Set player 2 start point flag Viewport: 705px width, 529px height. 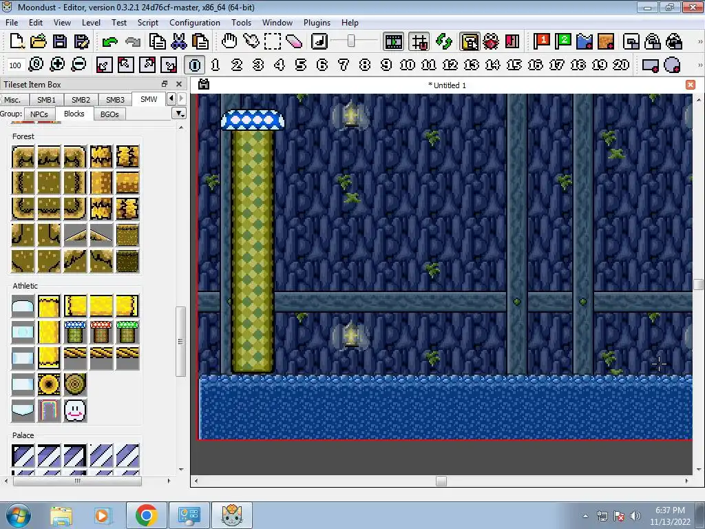(x=563, y=42)
